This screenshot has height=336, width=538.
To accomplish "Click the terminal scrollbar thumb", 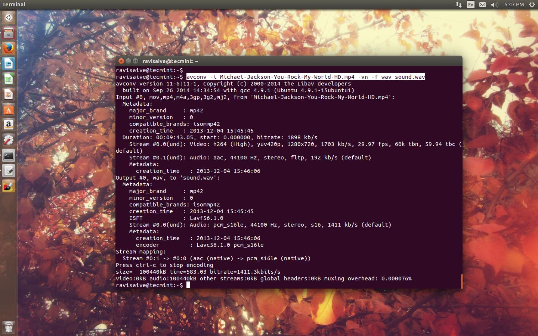I will (461, 281).
